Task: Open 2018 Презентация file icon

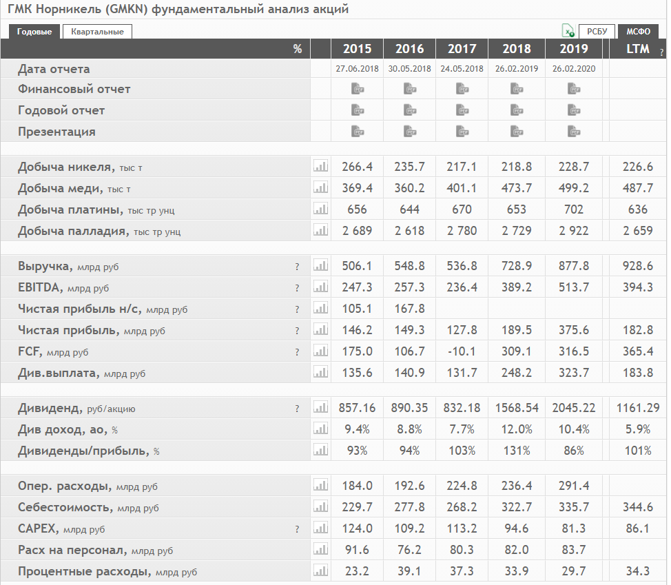Action: click(517, 132)
